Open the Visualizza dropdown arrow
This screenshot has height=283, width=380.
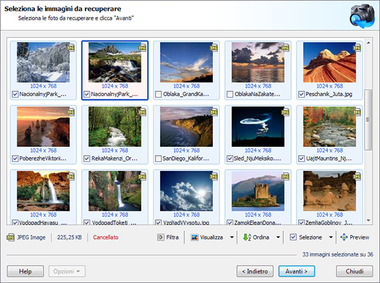coord(232,237)
